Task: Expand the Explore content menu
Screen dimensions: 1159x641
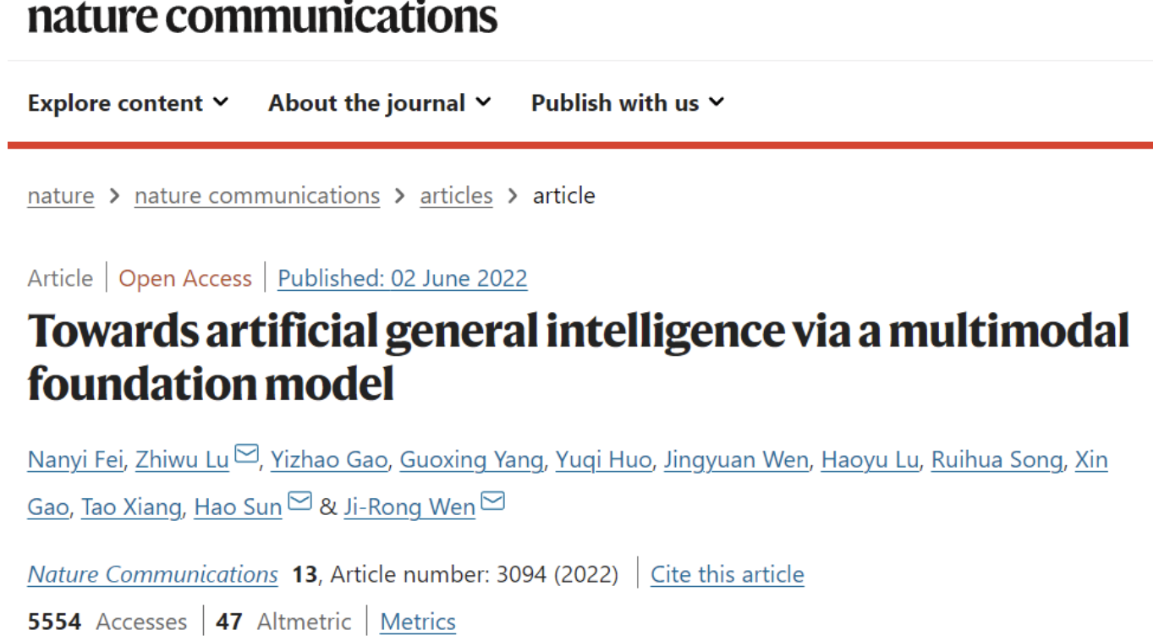Action: point(128,103)
